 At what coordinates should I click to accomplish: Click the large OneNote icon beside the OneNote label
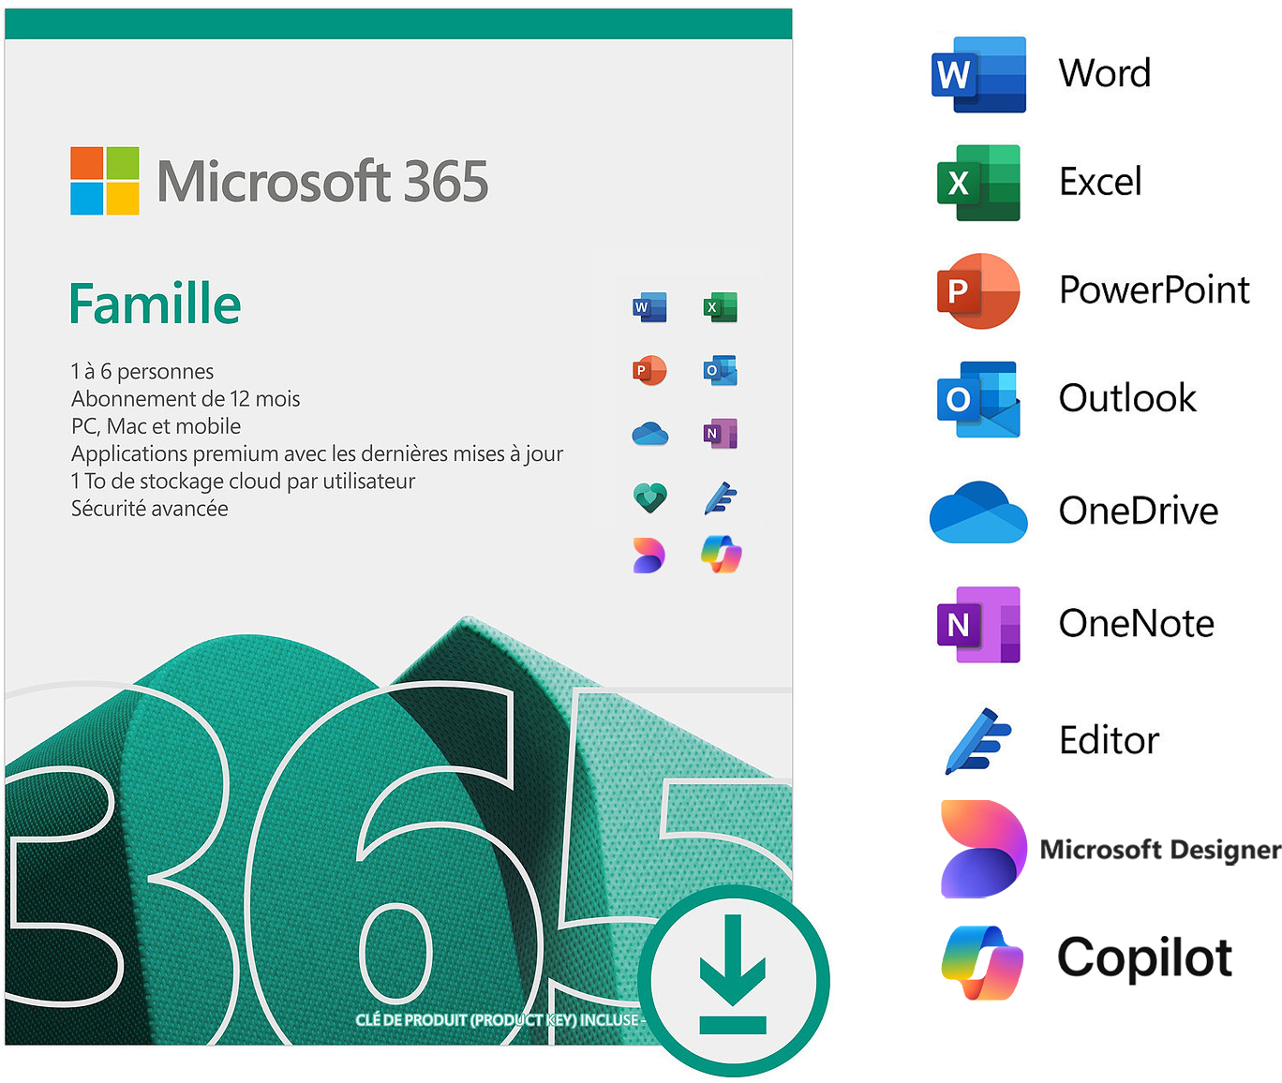click(x=978, y=625)
